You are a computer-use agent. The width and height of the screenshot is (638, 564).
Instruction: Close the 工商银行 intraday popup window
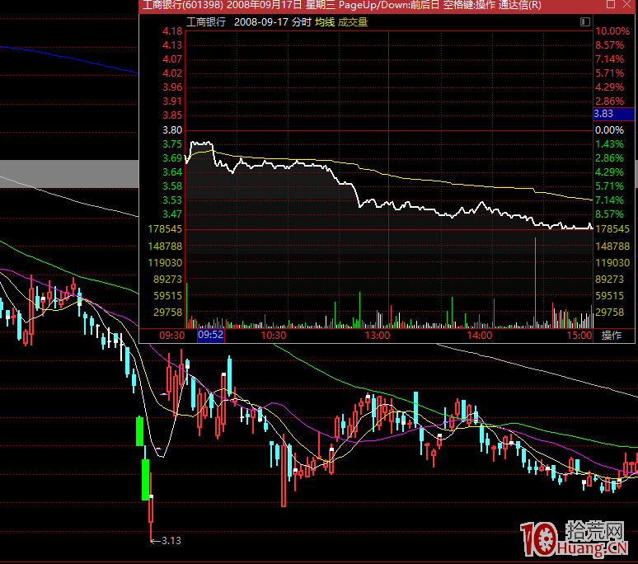626,4
